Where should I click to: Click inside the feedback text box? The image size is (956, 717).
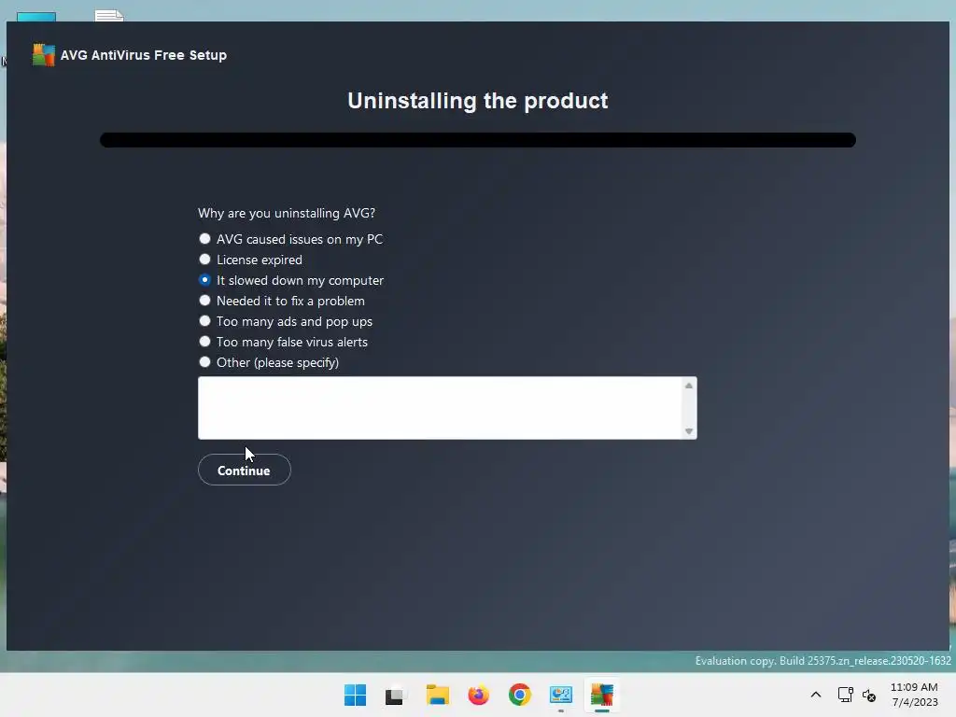point(440,407)
